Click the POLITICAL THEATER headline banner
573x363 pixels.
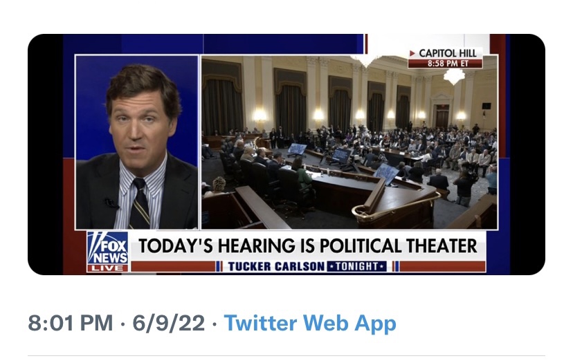pyautogui.click(x=308, y=245)
